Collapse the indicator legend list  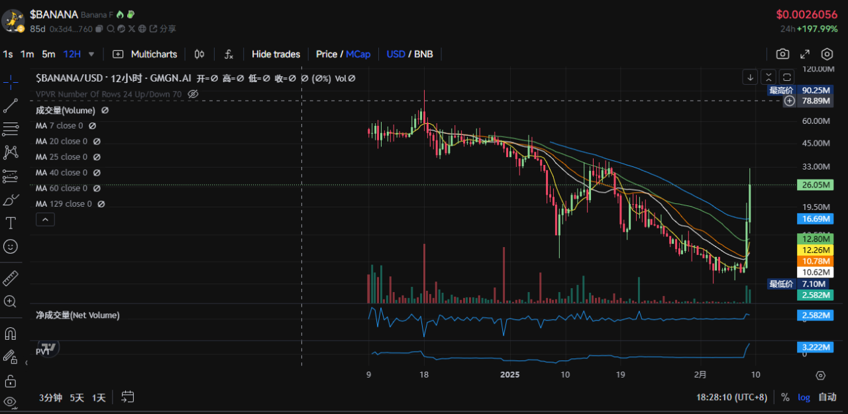(x=45, y=219)
